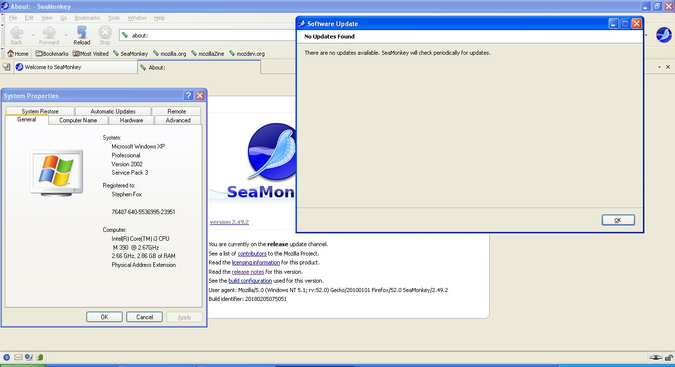Screen dimensions: 675x367
Task: Click the 'Stephen Fox' registered name
Action: click(x=127, y=194)
